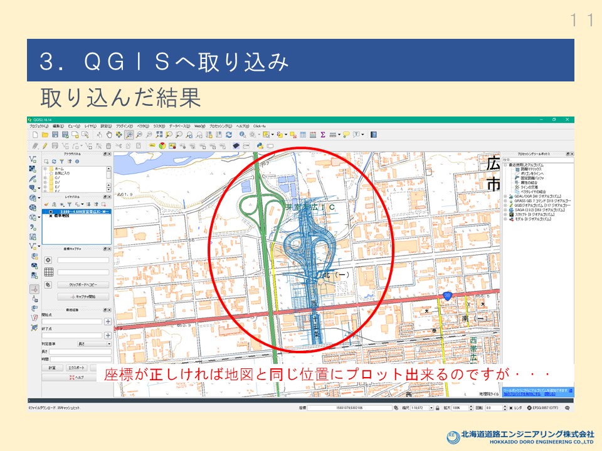The width and height of the screenshot is (602, 451).
Task: Expand the ホーム folder in browser panel
Action: (x=45, y=169)
